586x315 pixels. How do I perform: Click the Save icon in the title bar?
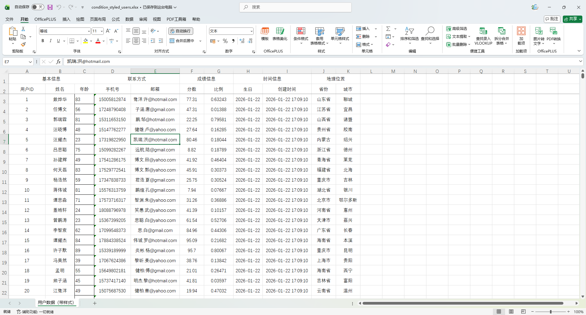point(50,7)
